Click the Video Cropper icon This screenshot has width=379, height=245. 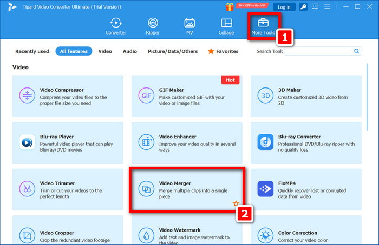(x=27, y=236)
